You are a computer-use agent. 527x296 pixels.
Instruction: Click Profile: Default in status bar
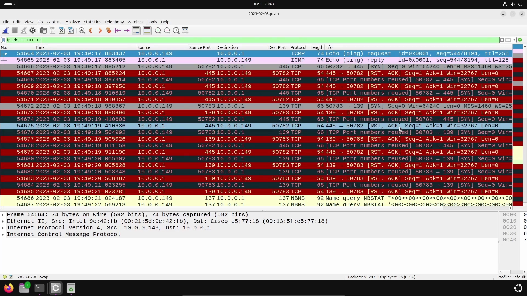point(511,277)
